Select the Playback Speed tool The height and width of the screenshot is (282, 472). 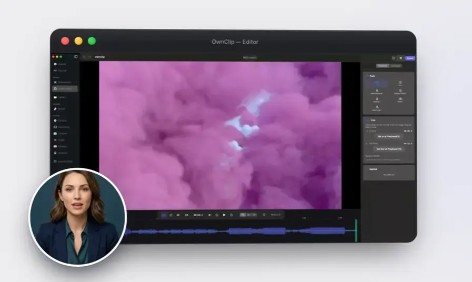(x=400, y=92)
